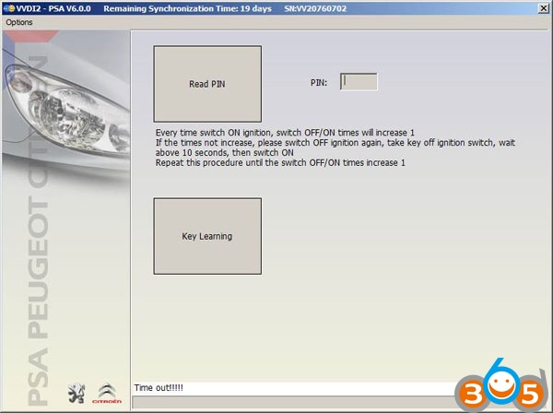Click the 'Time out!!!!!' status message
Viewport: 553px width, 413px height.
click(x=159, y=387)
